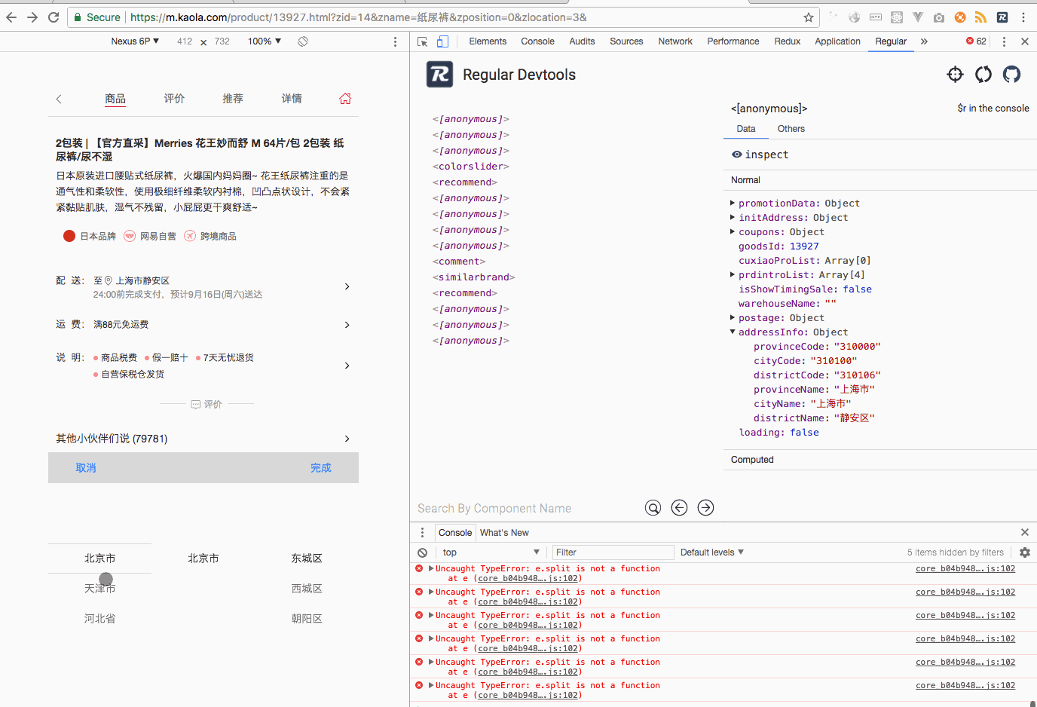
Task: Select the Others tab
Action: click(791, 129)
